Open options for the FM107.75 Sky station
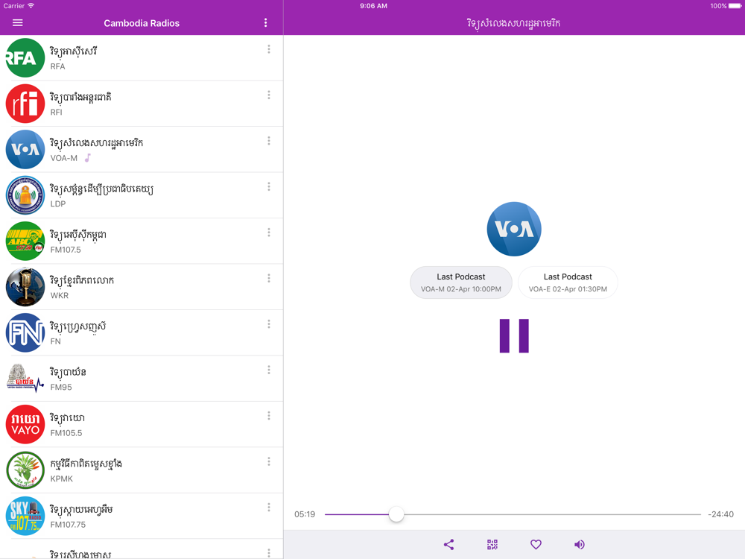 click(269, 508)
